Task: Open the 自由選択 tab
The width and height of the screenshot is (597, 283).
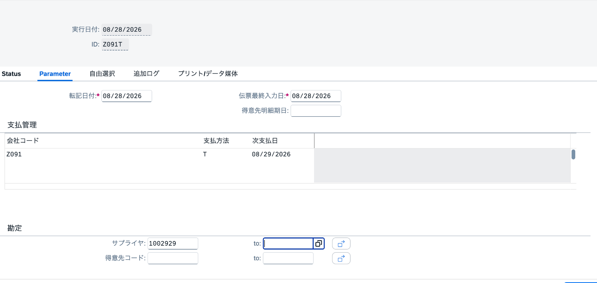Action: [102, 74]
